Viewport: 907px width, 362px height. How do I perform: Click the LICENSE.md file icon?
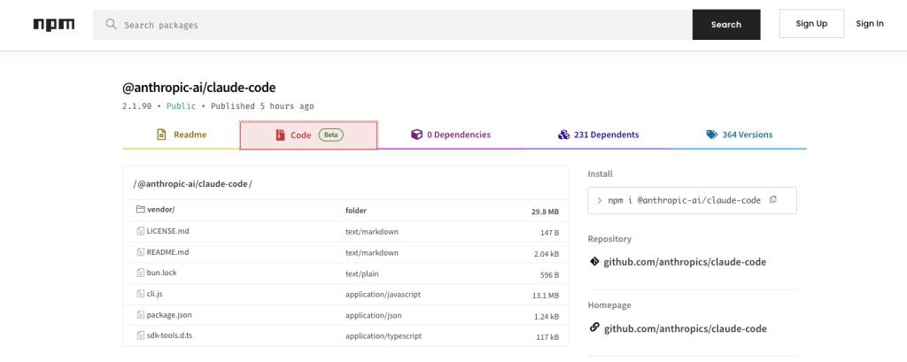coord(140,231)
